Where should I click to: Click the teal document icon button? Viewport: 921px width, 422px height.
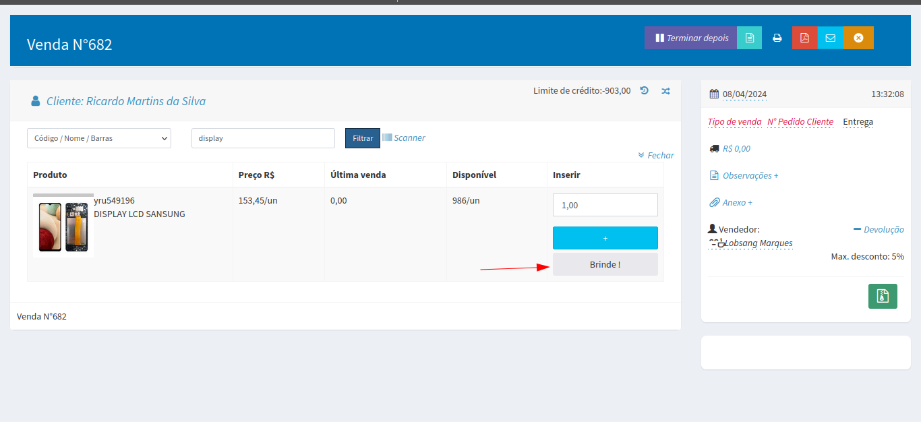pyautogui.click(x=749, y=38)
